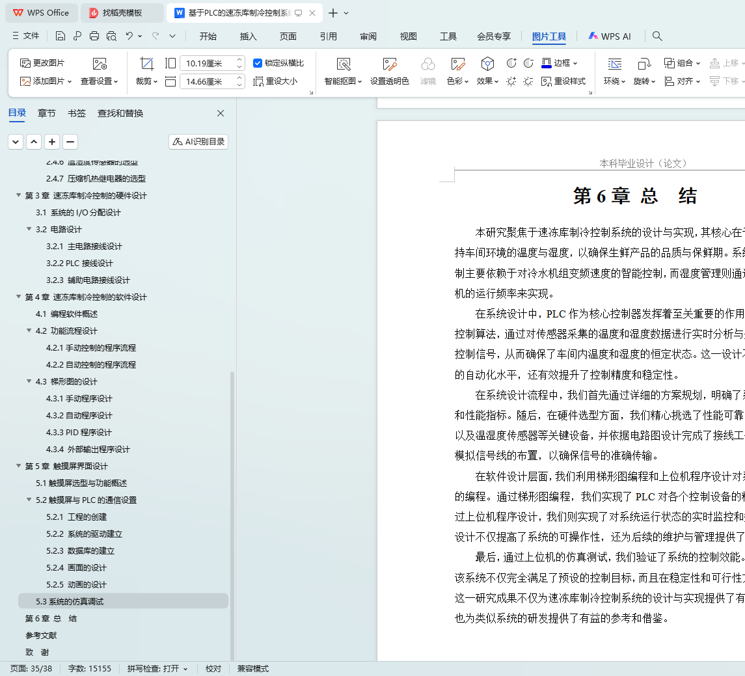Click 重设大小 reset size
The width and height of the screenshot is (745, 676).
tap(275, 82)
